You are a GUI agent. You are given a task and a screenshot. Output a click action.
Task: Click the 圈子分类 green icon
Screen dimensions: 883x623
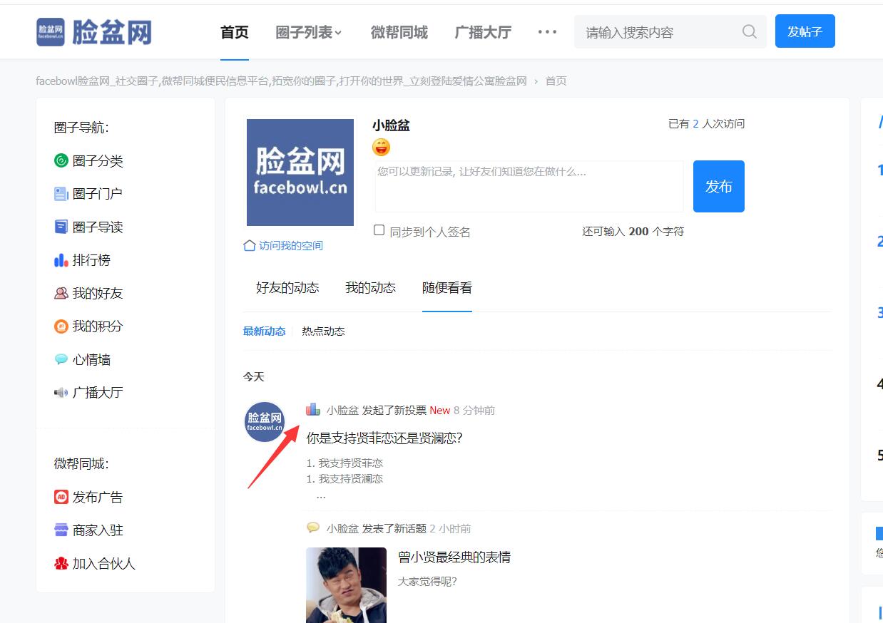click(x=61, y=161)
